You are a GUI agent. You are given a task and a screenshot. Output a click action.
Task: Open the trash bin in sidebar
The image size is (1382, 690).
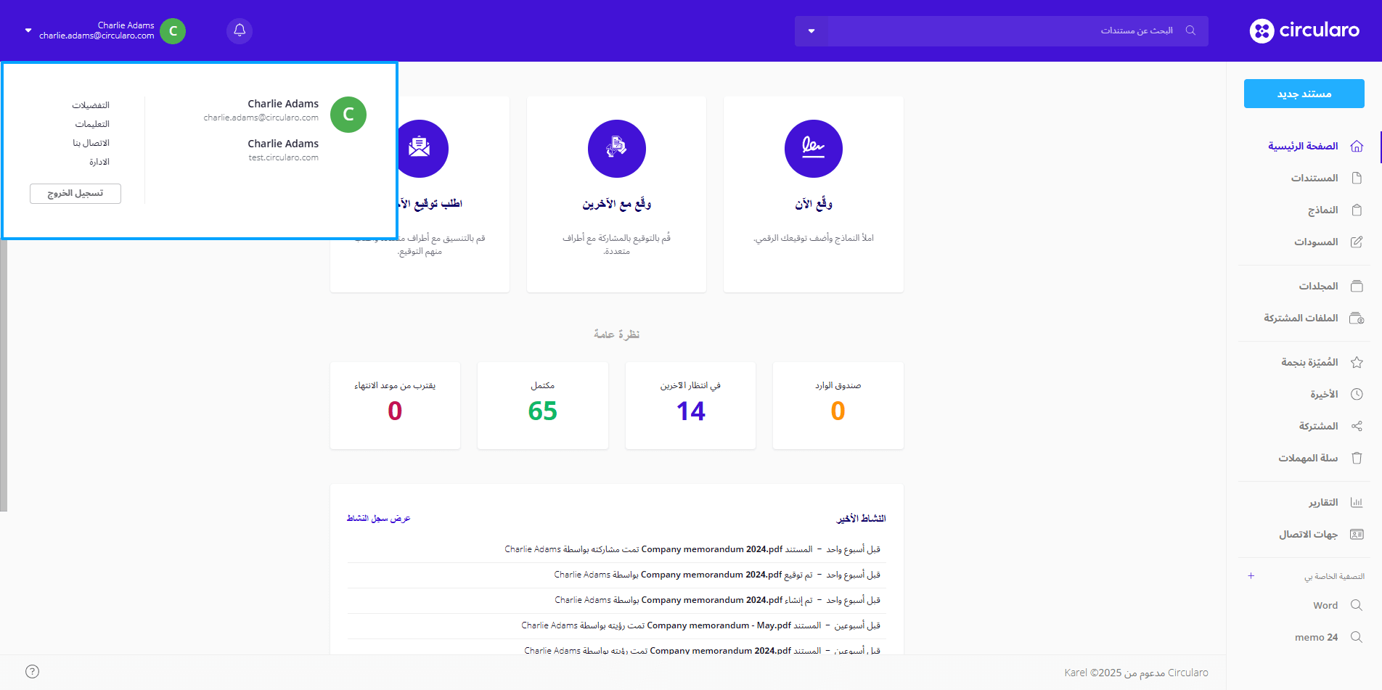(x=1356, y=458)
